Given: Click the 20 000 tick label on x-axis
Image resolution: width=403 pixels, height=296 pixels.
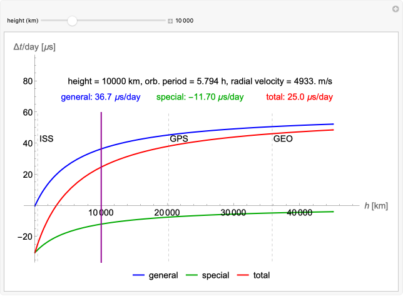Looking at the screenshot, I should tap(168, 213).
